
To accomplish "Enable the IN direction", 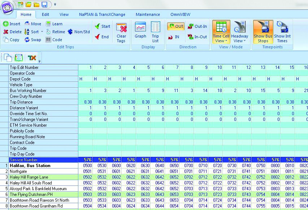I will point(174,38).
